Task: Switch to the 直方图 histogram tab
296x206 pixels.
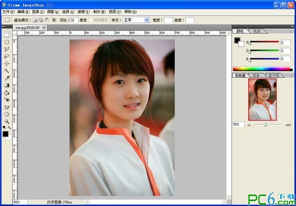Action: coord(274,76)
